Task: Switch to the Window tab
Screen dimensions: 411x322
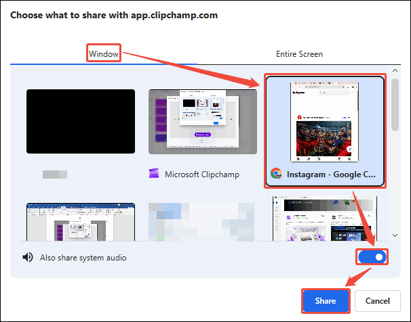Action: tap(104, 54)
